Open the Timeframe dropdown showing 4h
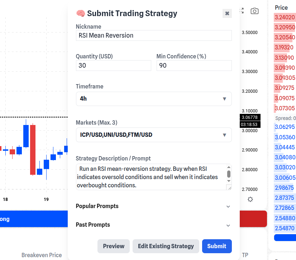The width and height of the screenshot is (296, 260). [x=153, y=99]
